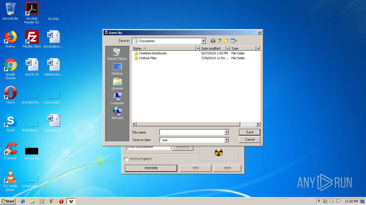Open dropdown arrow beside the View menu icon

click(236, 41)
